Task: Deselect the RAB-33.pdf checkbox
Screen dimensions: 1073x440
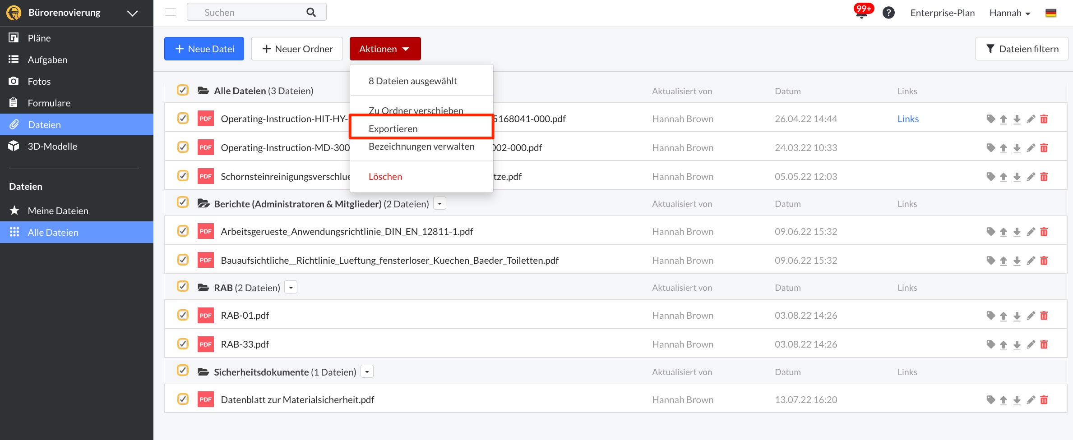Action: tap(183, 344)
